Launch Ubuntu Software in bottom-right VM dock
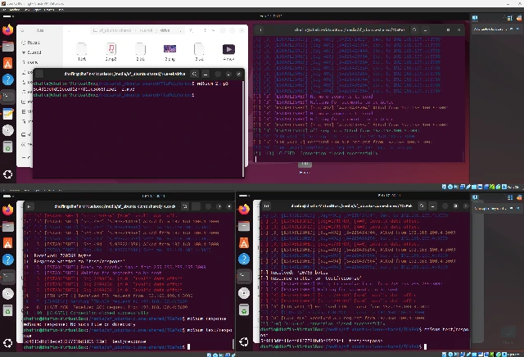Image resolution: width=524 pixels, height=357 pixels. pyautogui.click(x=244, y=243)
